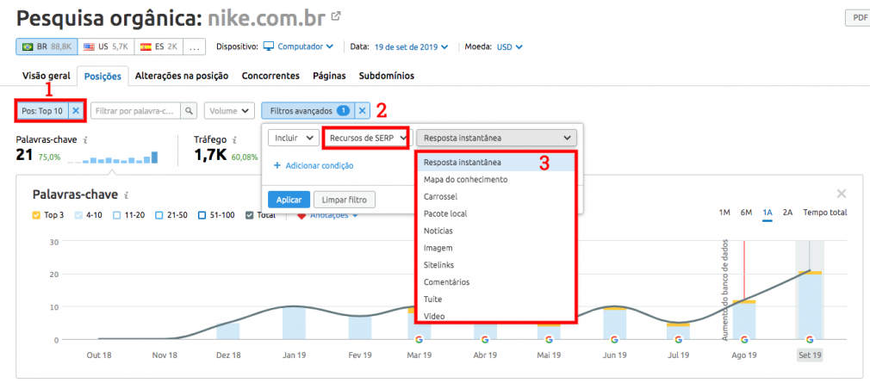
Task: Select the ES 2K database flag
Action: [x=158, y=46]
